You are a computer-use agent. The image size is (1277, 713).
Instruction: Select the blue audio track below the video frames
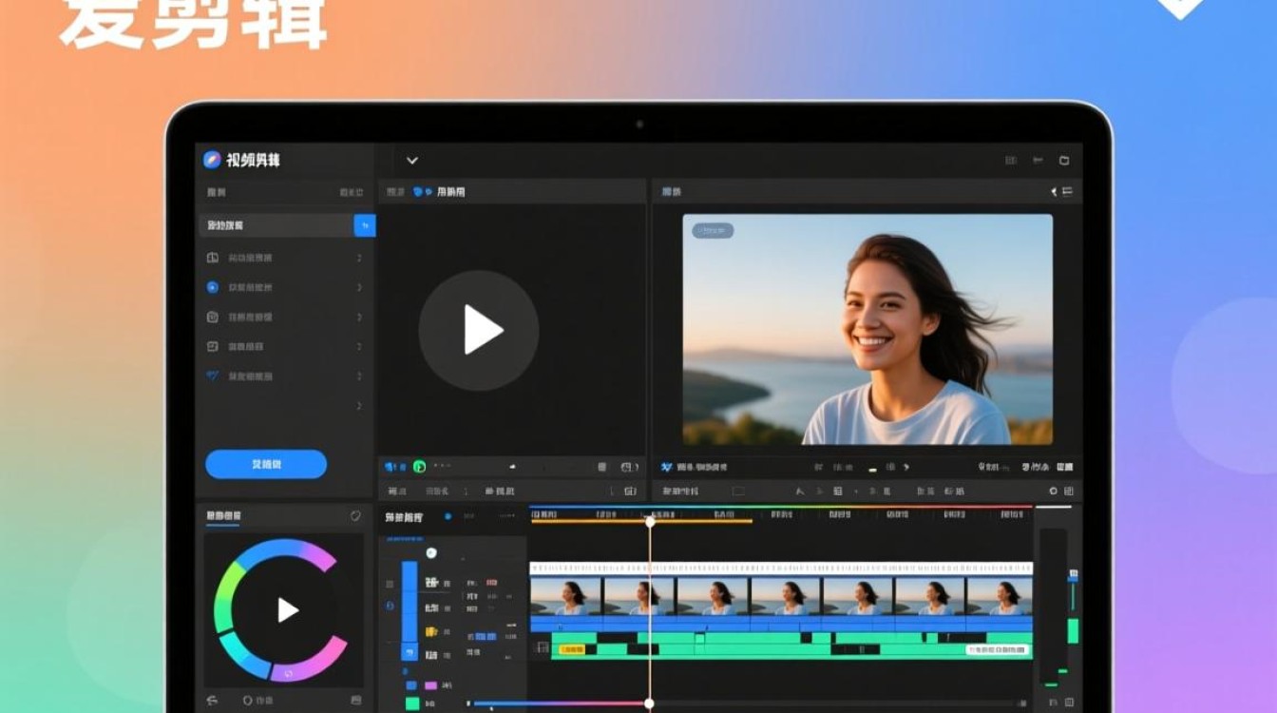click(x=781, y=624)
